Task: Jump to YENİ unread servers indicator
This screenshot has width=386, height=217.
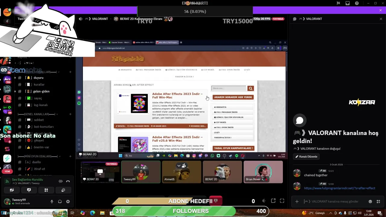Action: click(x=7, y=171)
